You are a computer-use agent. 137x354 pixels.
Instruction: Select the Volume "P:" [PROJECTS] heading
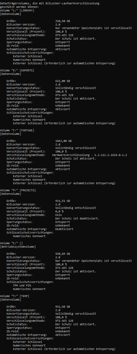18,190
